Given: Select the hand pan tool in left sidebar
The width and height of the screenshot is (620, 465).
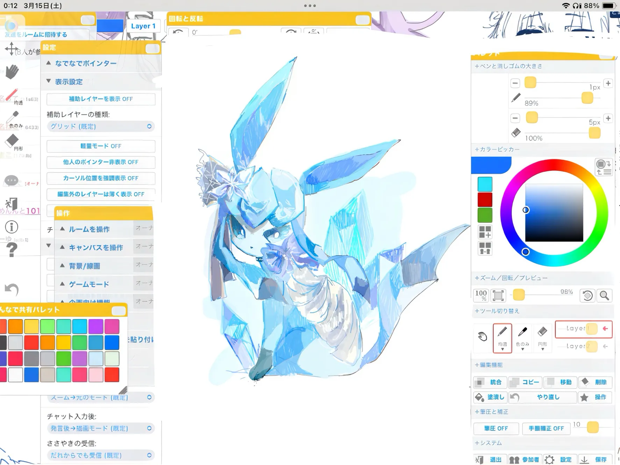Looking at the screenshot, I should pyautogui.click(x=12, y=72).
